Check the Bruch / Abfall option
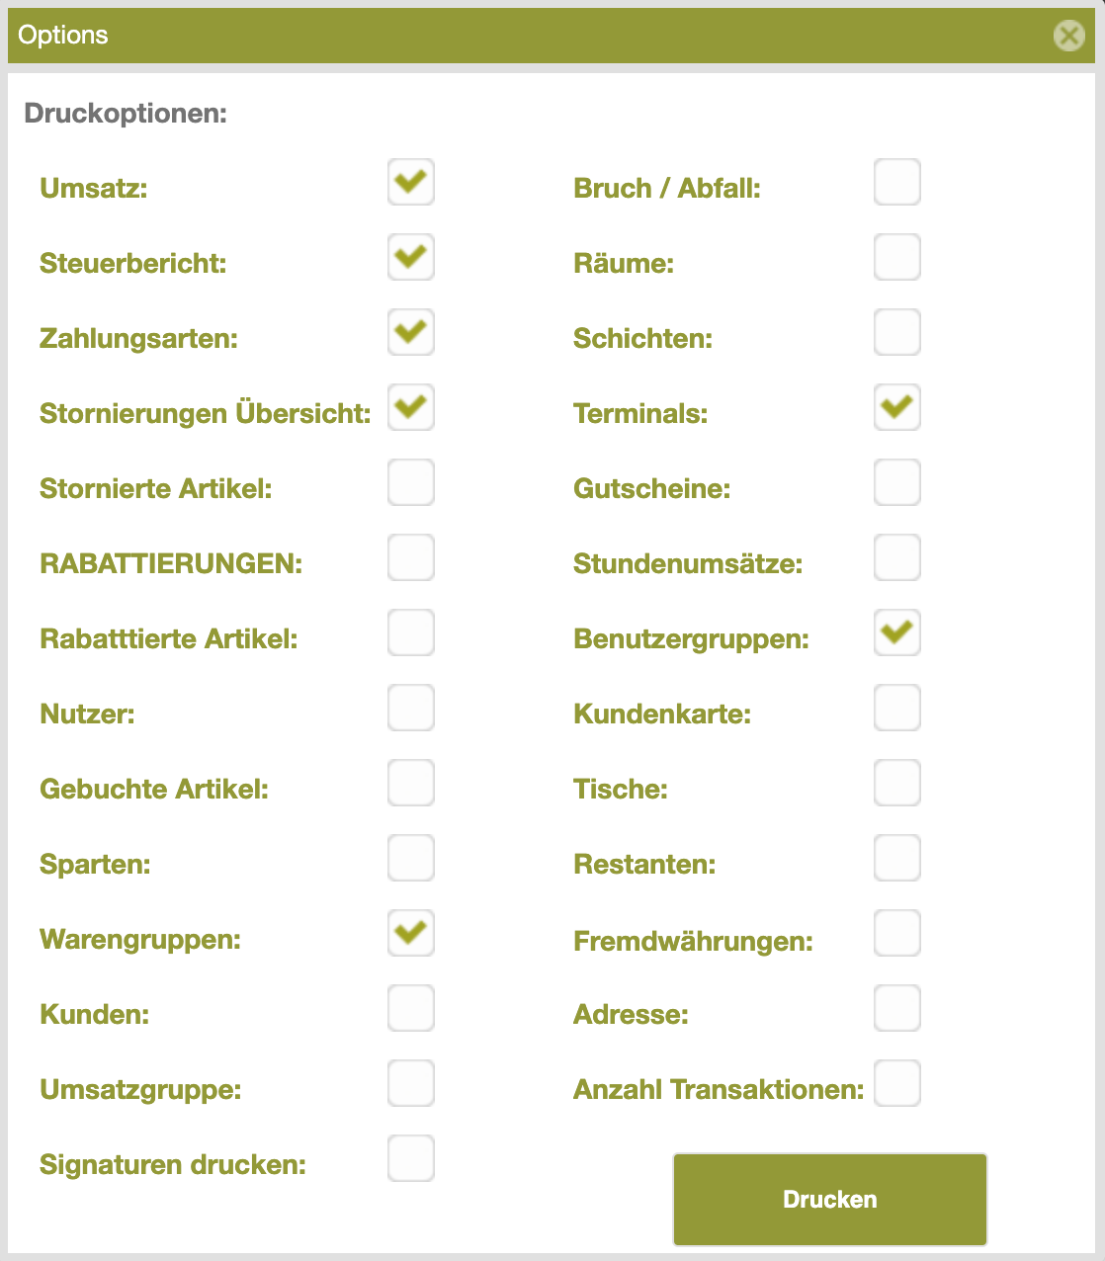The height and width of the screenshot is (1261, 1105). 897,182
